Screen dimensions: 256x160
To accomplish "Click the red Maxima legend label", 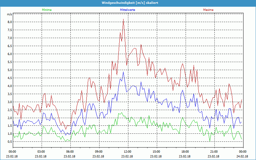I will [208, 10].
